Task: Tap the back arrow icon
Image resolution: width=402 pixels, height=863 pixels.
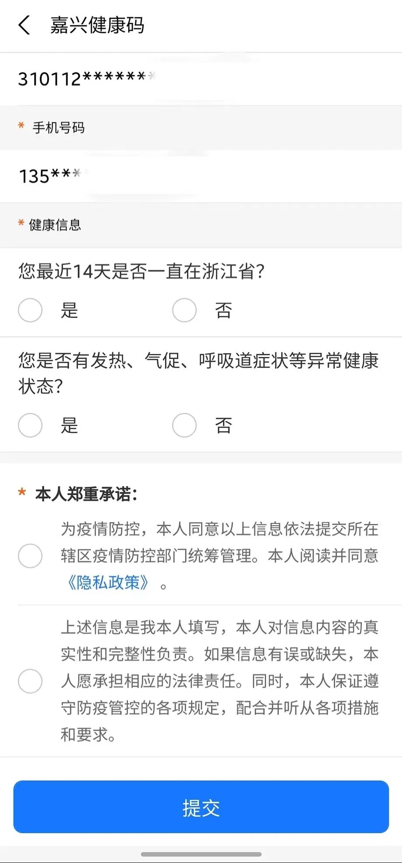Action: [x=24, y=25]
